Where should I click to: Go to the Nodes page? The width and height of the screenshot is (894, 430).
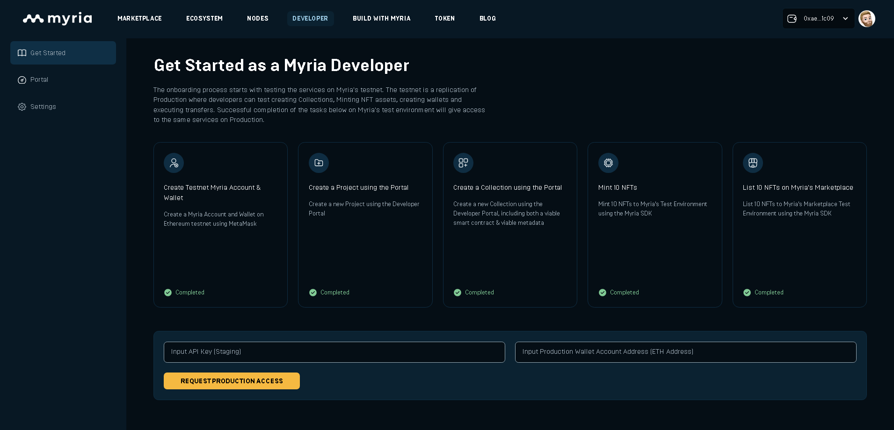point(258,19)
